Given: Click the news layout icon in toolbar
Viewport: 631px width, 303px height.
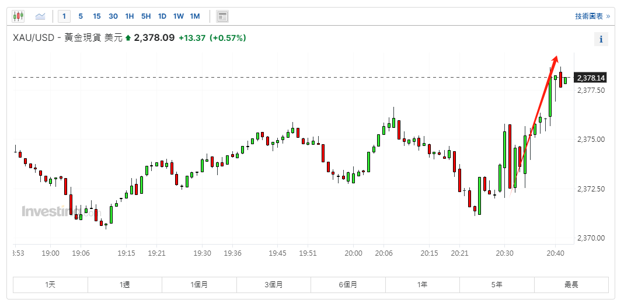Looking at the screenshot, I should point(222,16).
